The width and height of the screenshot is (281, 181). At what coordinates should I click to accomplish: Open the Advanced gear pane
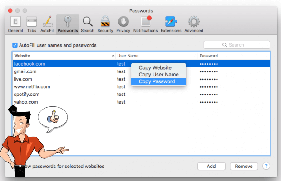pyautogui.click(x=194, y=24)
